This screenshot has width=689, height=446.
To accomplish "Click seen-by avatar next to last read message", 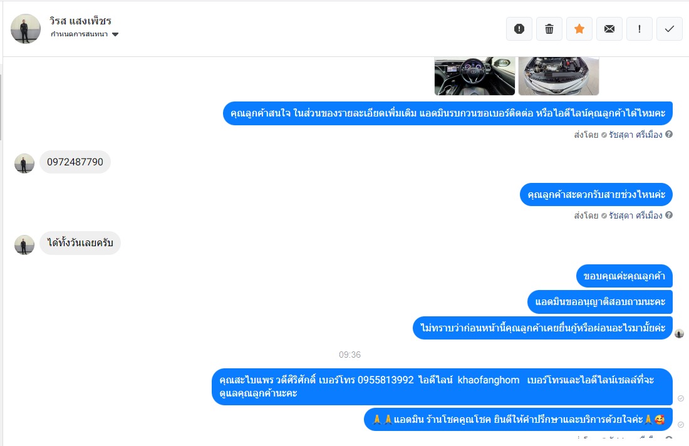I will [680, 333].
